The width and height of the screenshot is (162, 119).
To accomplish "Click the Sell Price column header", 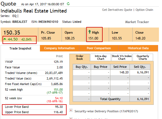I will point(120,67).
